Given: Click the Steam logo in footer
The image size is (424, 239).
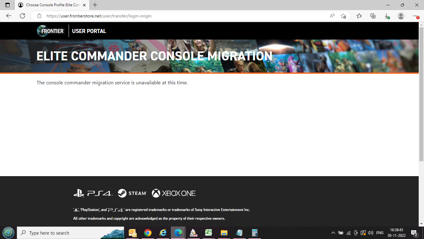Looking at the screenshot, I should click(132, 193).
